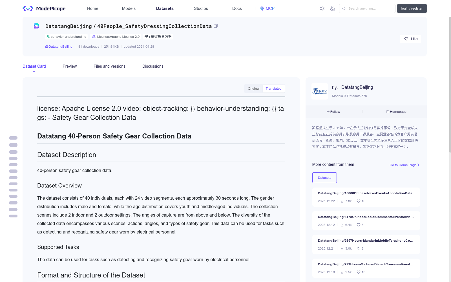Click the chevron after Go to Home Page
This screenshot has width=451, height=282.
(x=419, y=165)
